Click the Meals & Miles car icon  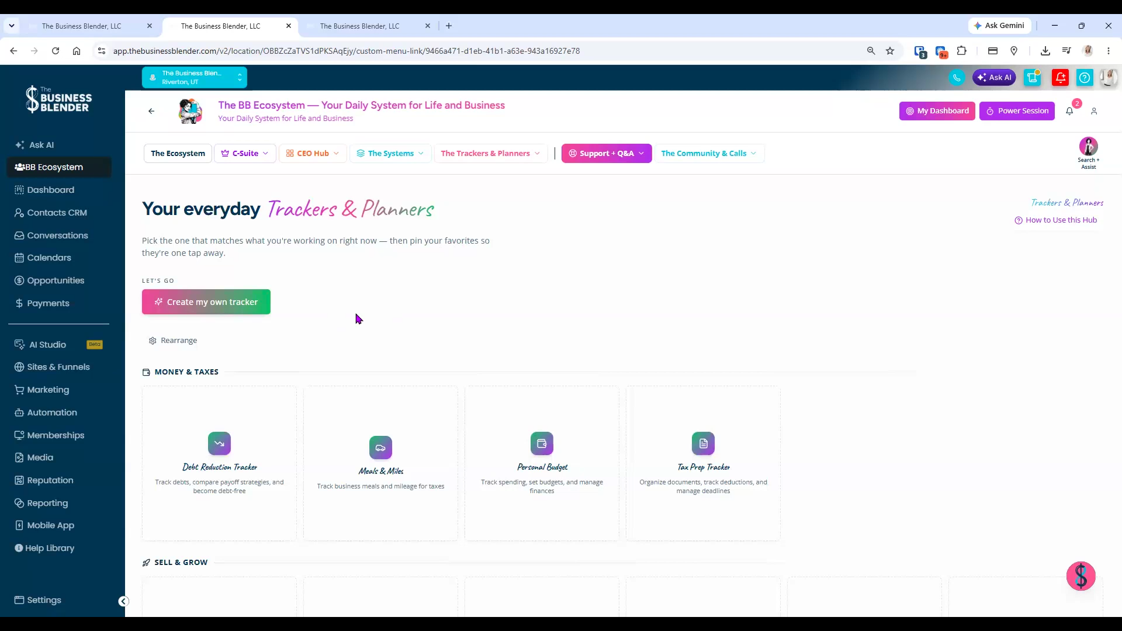pos(380,448)
